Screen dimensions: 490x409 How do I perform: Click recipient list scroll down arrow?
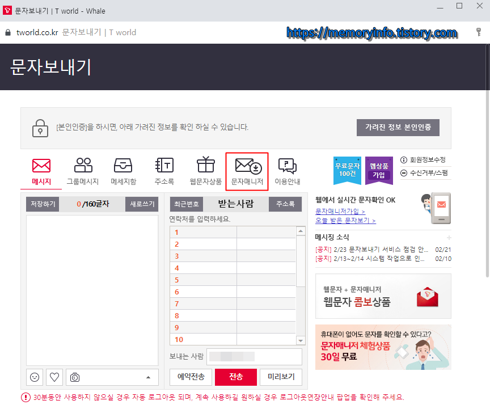301,341
